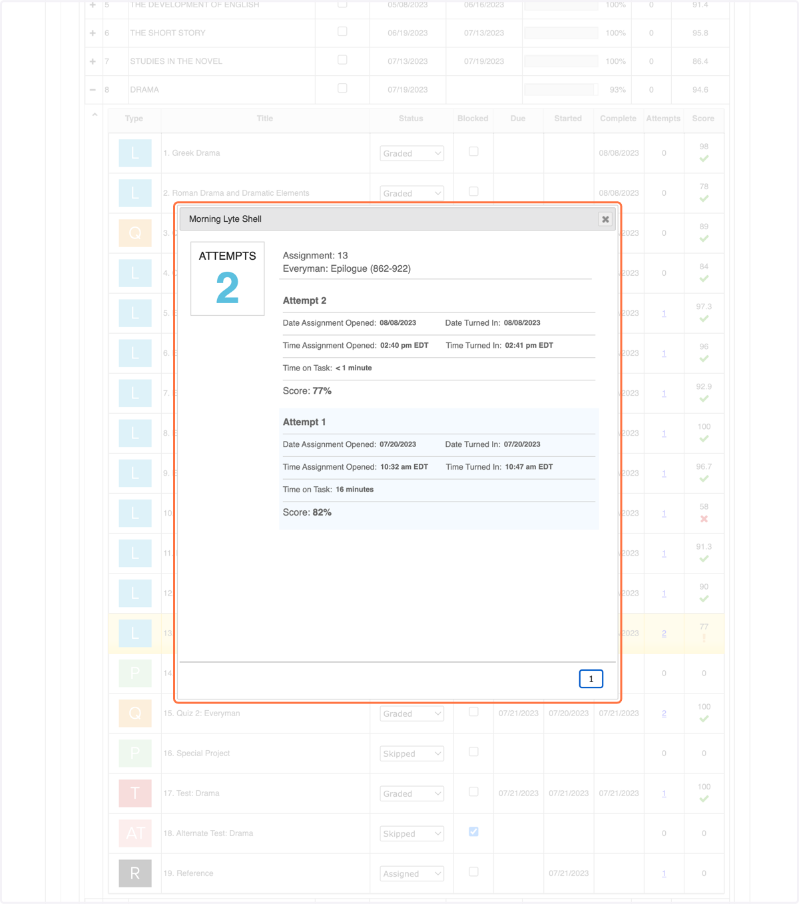The image size is (799, 904).
Task: Open Status dropdown for Quiz 2: Everyman
Action: click(412, 713)
